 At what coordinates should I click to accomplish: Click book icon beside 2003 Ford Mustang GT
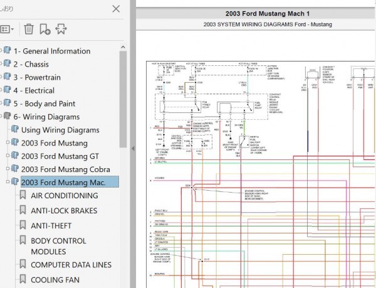15,155
